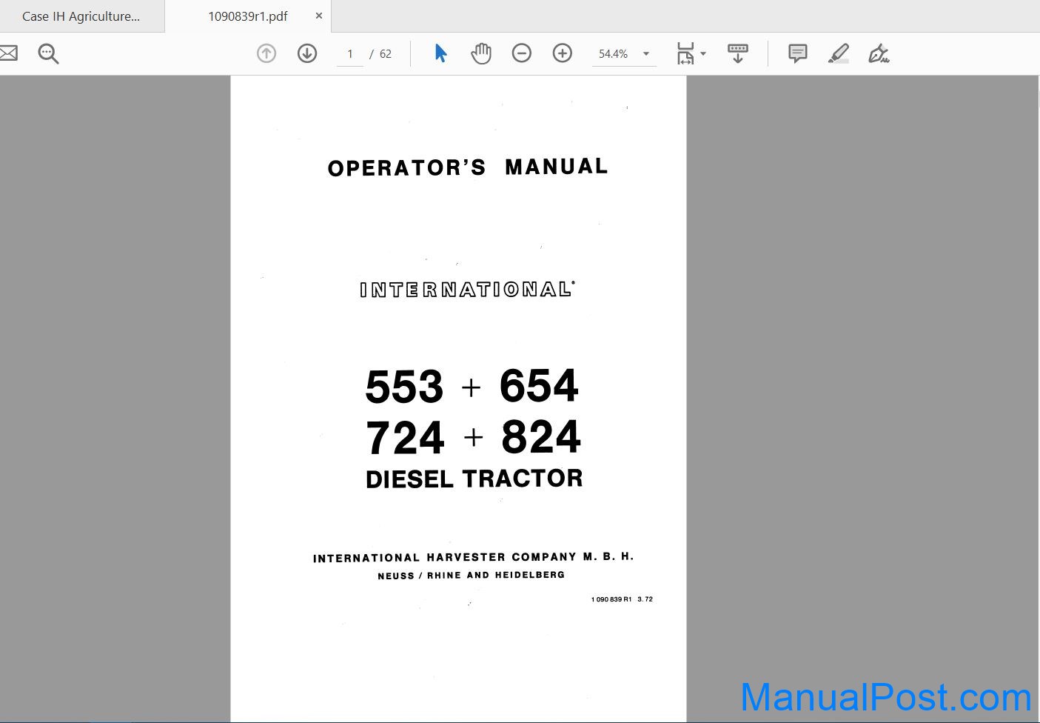Screen dimensions: 1040x723
Task: Click the total pages text 62
Action: point(386,54)
